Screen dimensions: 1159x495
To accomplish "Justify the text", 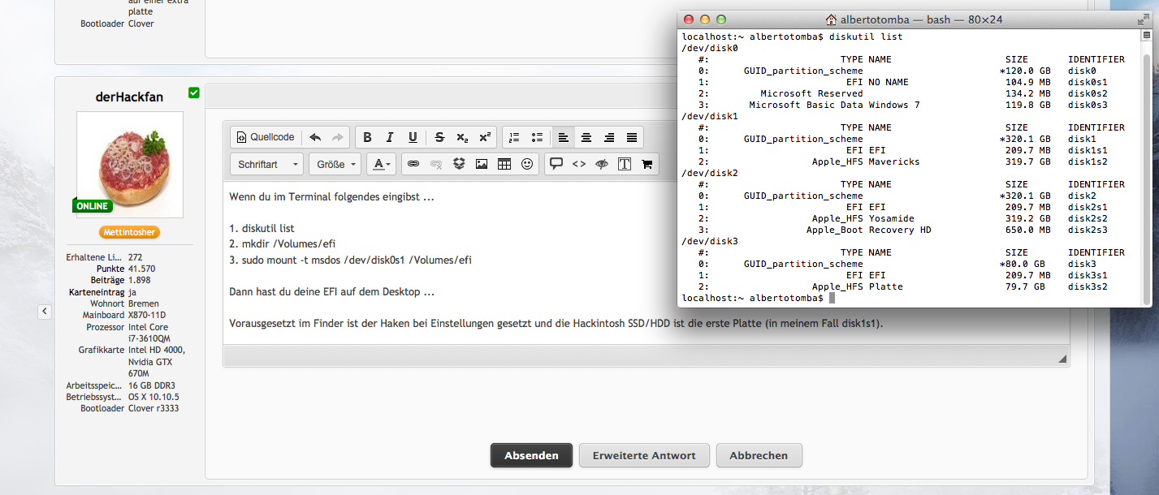I will (632, 137).
